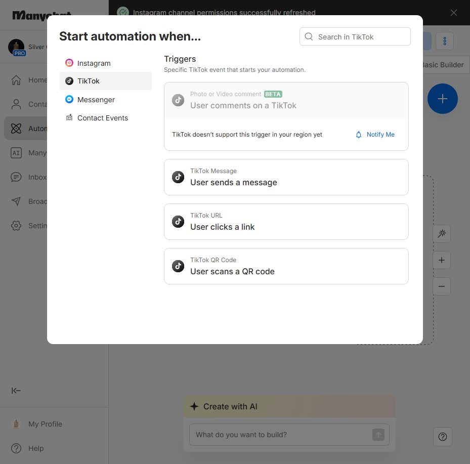Click the green success checkmark icon
The image size is (470, 464).
click(123, 12)
